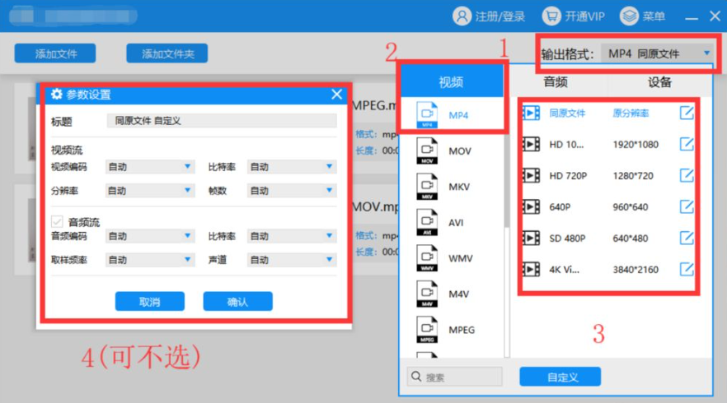Click the edit icon for 4K video preset
Viewport: 727px width, 403px height.
click(x=686, y=269)
